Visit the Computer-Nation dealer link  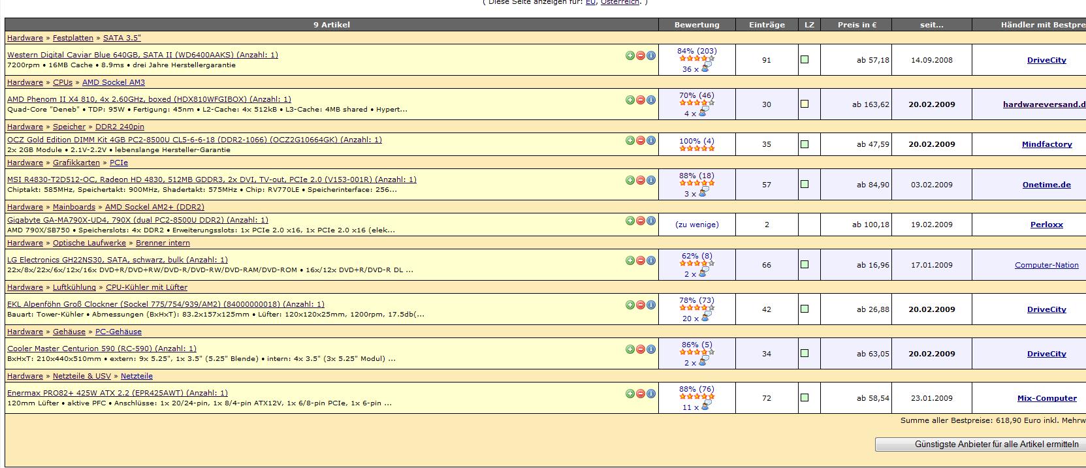click(x=1047, y=265)
